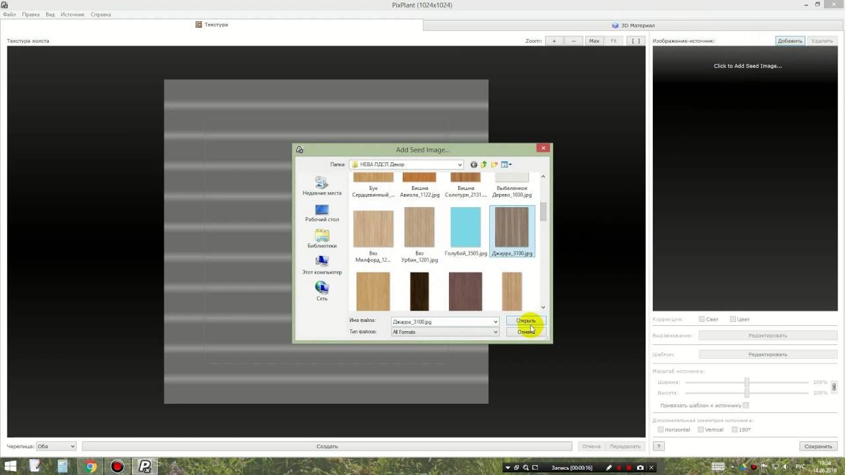This screenshot has height=475, width=845.
Task: Open the Черепица tiling dropdown
Action: 56,446
